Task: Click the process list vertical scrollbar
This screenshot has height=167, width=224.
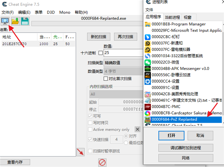Action: point(223,73)
